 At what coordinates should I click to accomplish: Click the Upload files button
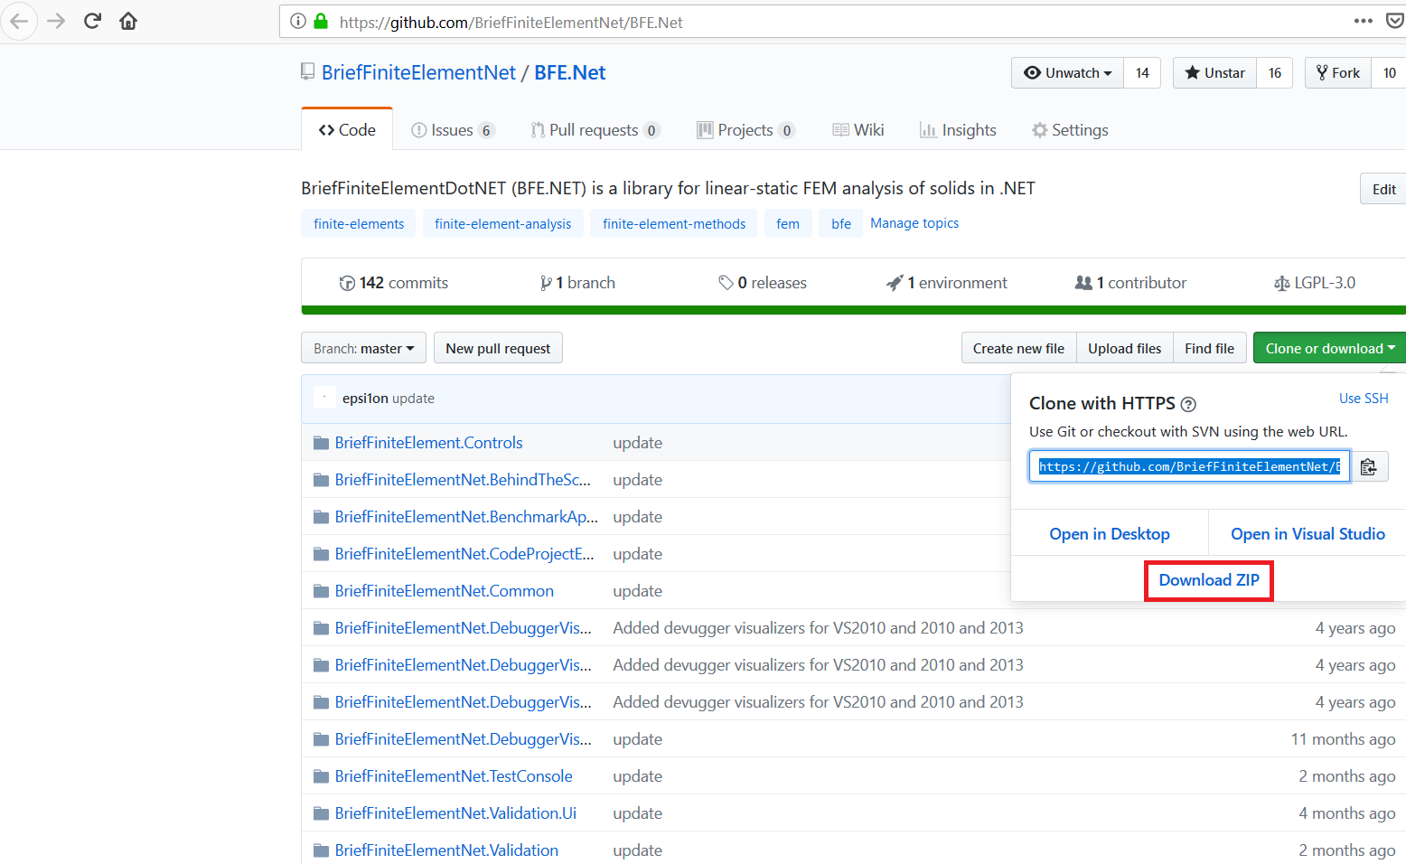1124,348
